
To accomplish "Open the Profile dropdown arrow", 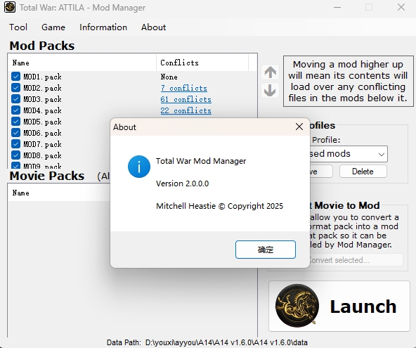I will 382,154.
